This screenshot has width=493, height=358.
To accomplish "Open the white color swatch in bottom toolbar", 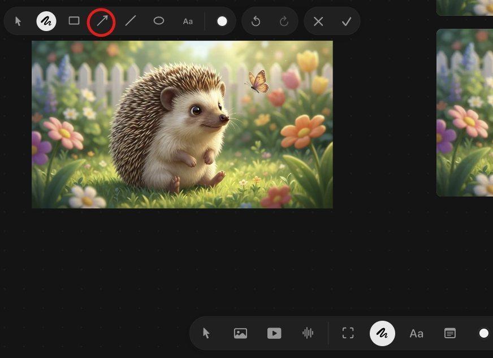I will point(484,333).
